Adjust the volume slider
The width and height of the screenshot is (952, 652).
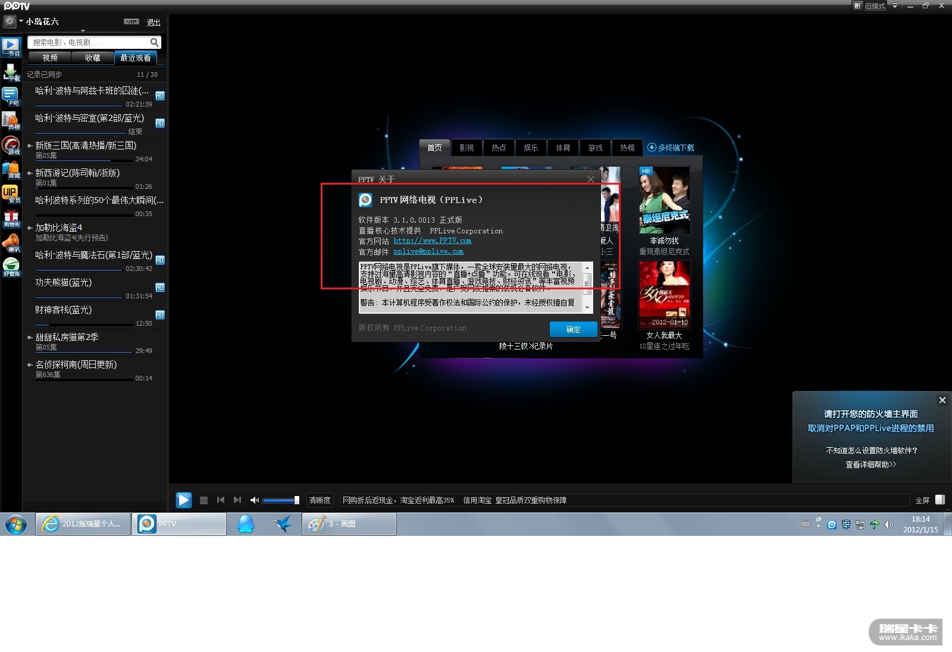tap(280, 500)
